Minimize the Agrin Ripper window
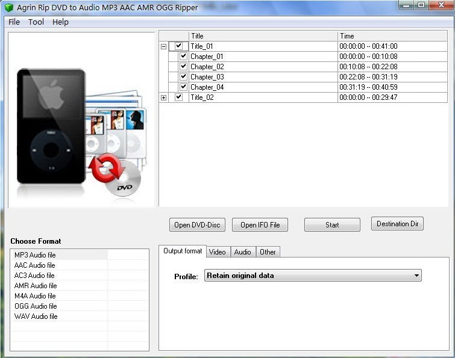Image resolution: width=455 pixels, height=358 pixels. pos(407,5)
